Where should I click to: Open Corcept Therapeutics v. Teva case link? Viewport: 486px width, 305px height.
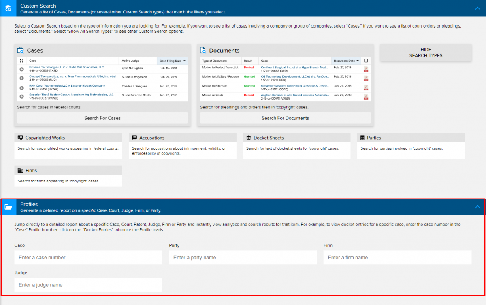[x=72, y=76]
